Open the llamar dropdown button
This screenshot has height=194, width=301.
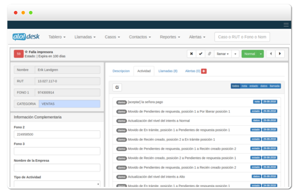pos(223,54)
